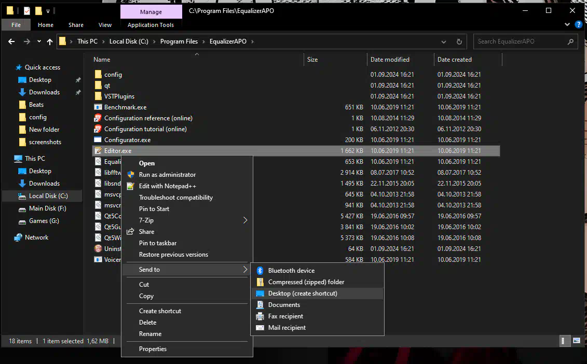Click the Notepad++ icon in context menu
The image size is (587, 364).
click(x=130, y=186)
